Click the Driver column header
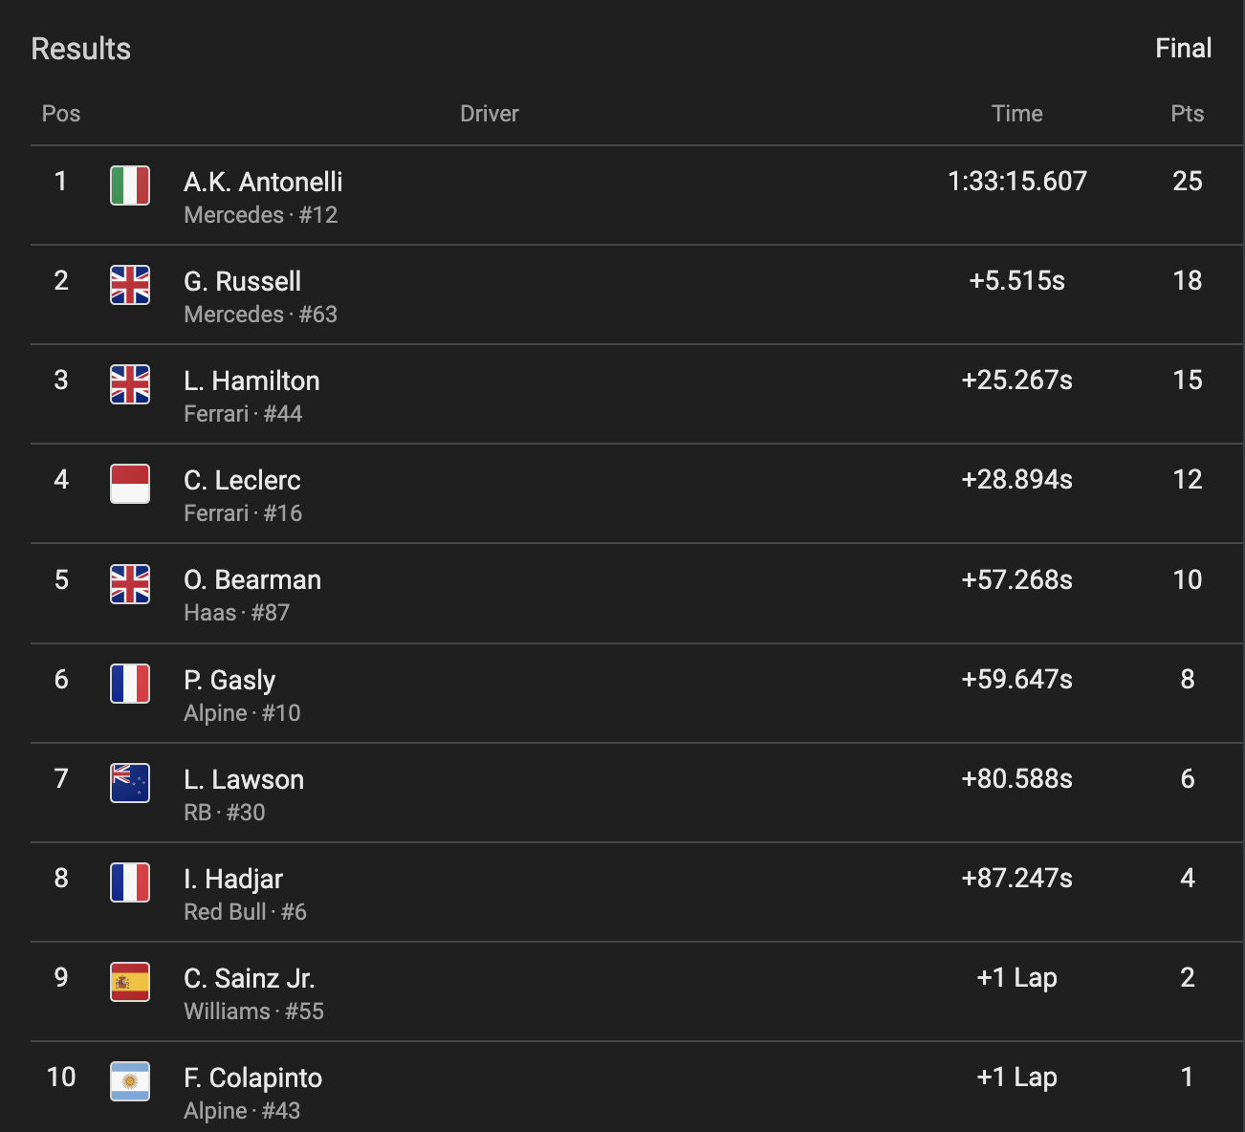This screenshot has width=1245, height=1132. (x=489, y=114)
